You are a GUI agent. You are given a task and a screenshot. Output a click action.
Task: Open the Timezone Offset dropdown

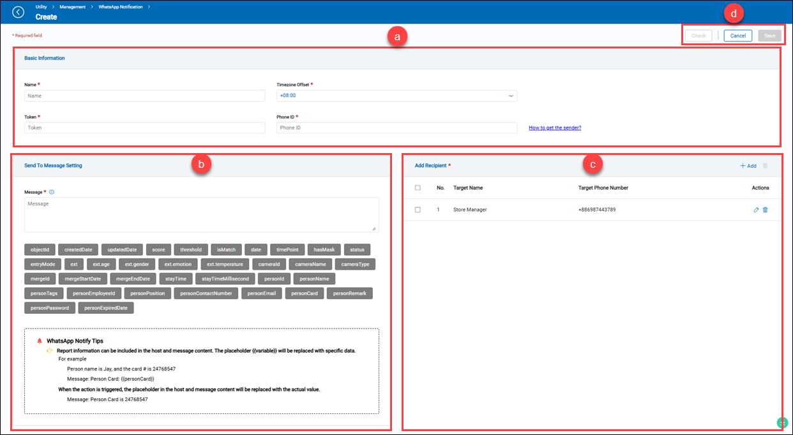396,96
